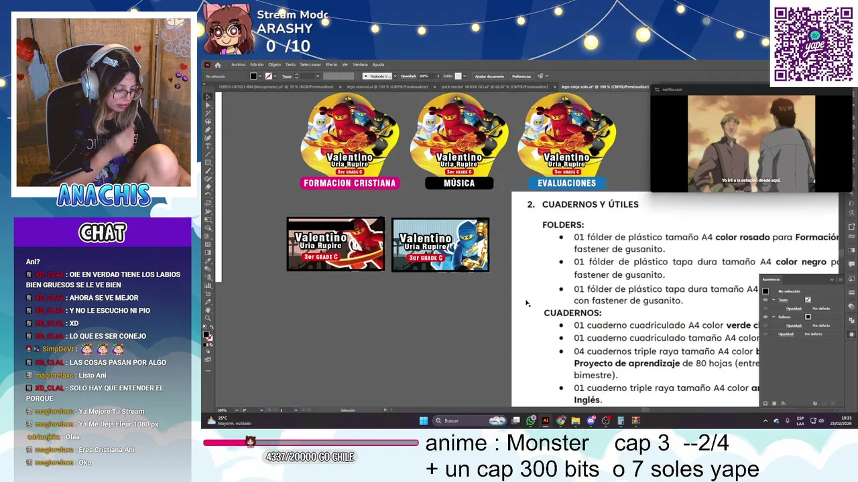This screenshot has height=482, width=858.
Task: Open the Objeto menu
Action: click(x=275, y=64)
